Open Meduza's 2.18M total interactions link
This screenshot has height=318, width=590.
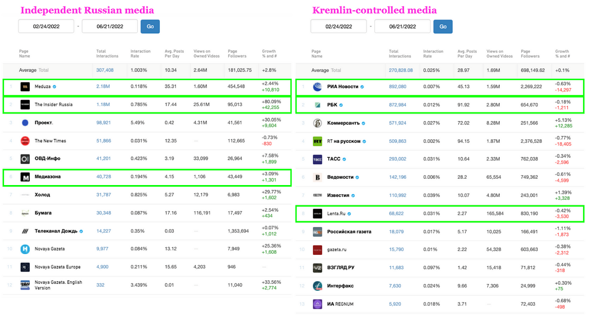pyautogui.click(x=103, y=87)
